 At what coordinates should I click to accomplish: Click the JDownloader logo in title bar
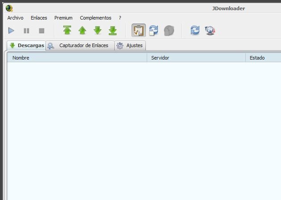pos(9,8)
